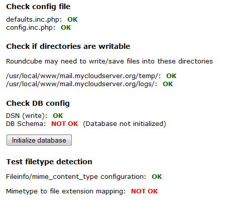Select the Check config file heading
This screenshot has height=200, width=242.
(x=38, y=7)
